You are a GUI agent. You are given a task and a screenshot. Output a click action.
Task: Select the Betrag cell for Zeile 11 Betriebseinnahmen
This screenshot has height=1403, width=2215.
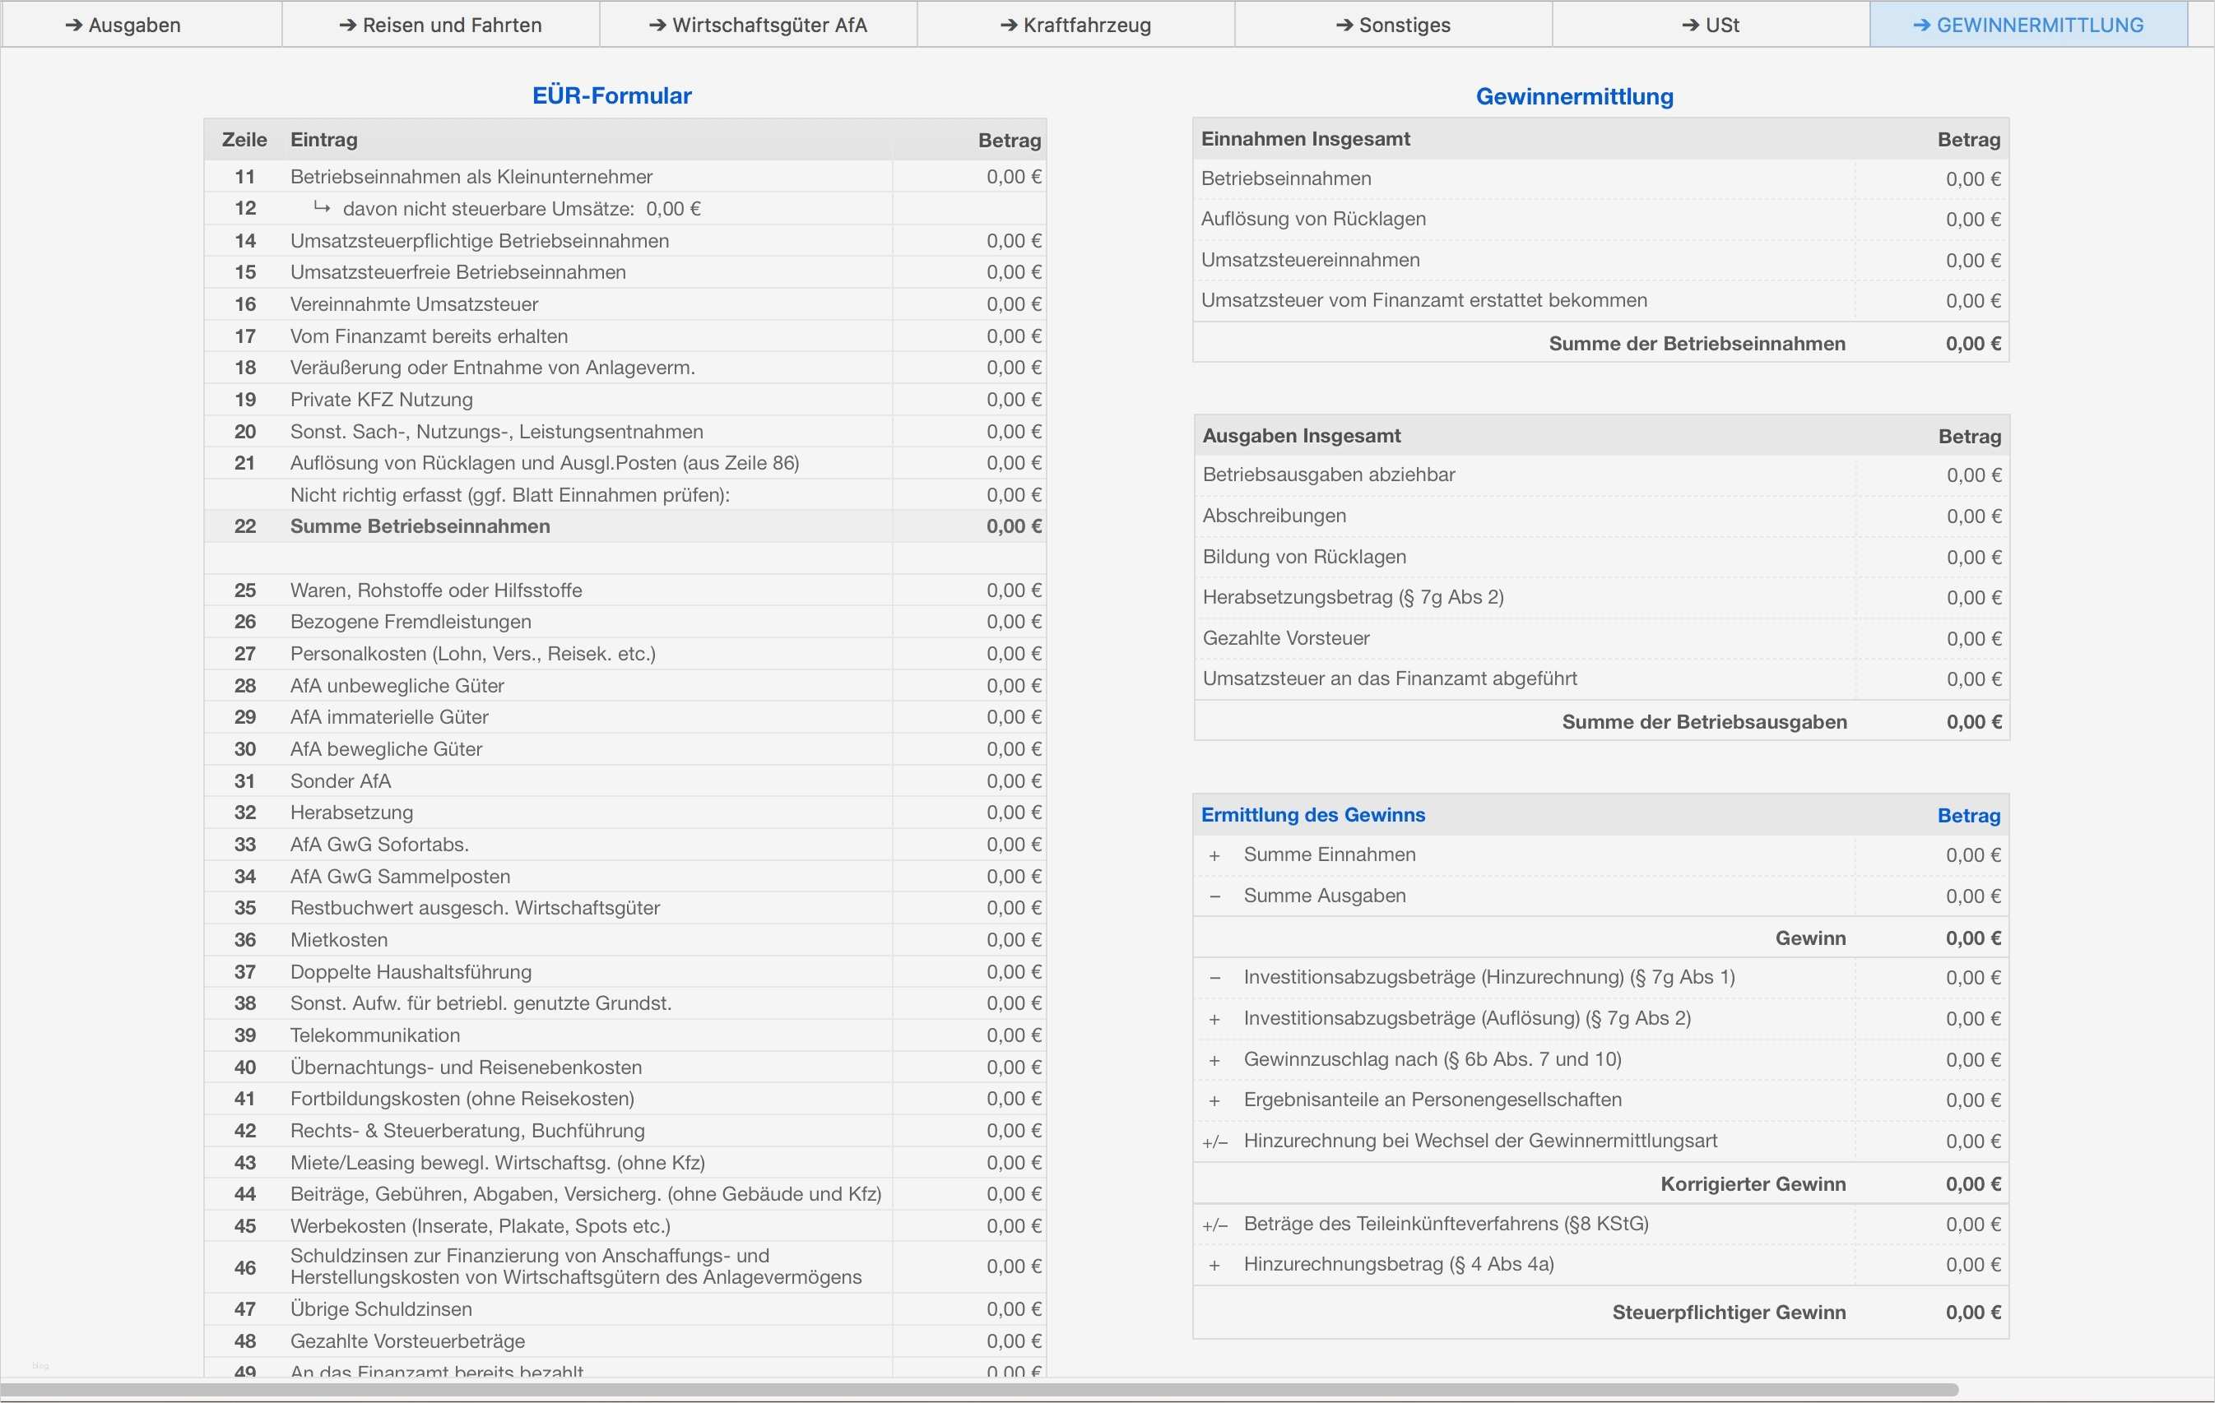tap(968, 177)
